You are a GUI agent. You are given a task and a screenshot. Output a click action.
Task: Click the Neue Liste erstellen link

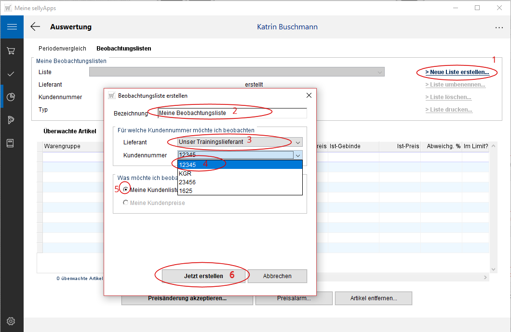point(457,72)
